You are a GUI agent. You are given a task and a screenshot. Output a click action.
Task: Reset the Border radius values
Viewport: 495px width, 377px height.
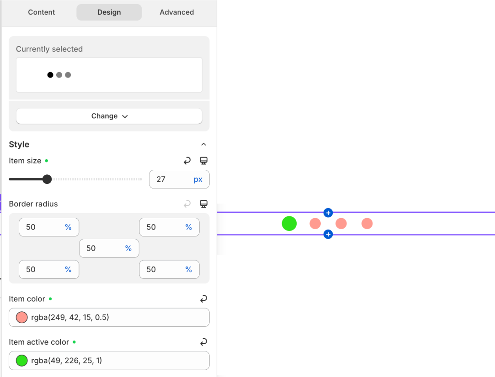tap(187, 204)
